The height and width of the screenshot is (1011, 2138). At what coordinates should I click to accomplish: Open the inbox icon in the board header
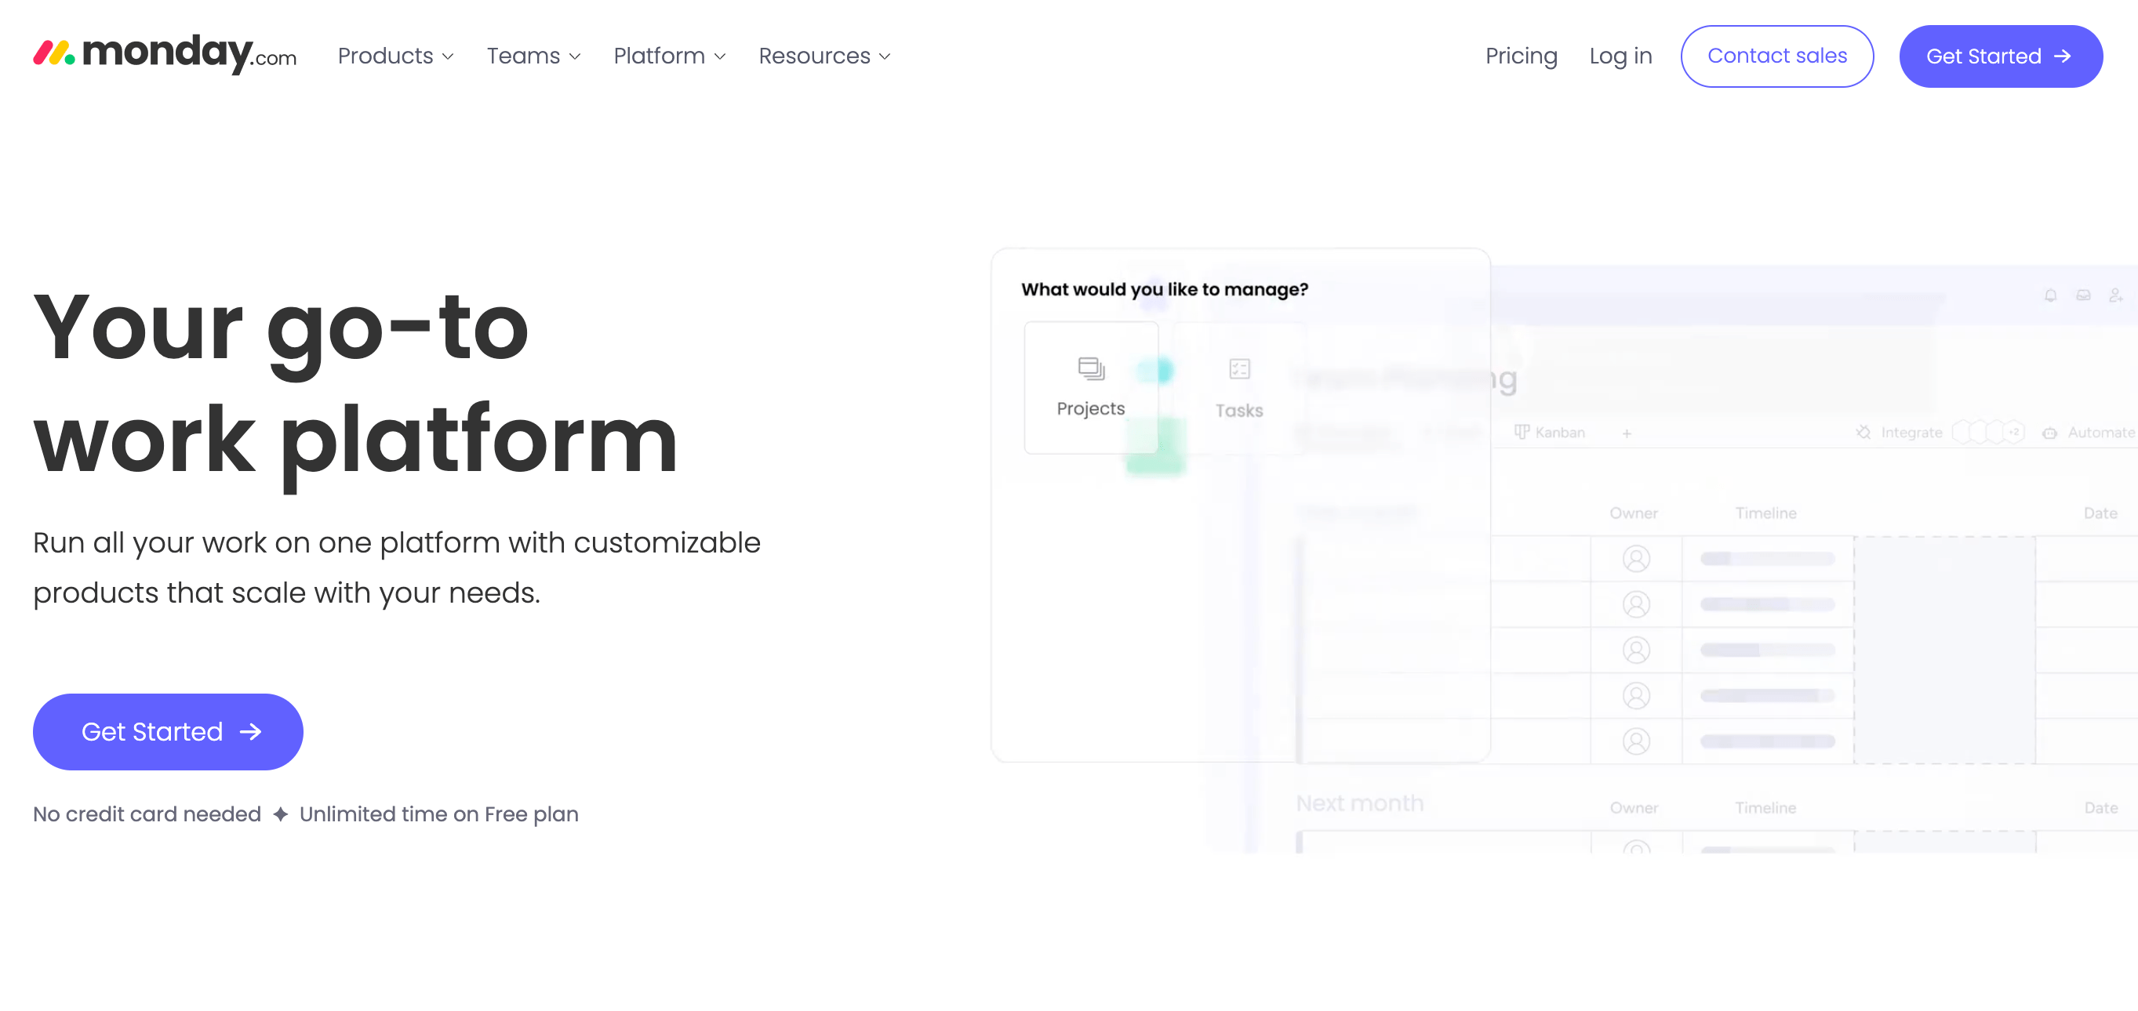click(x=2083, y=295)
